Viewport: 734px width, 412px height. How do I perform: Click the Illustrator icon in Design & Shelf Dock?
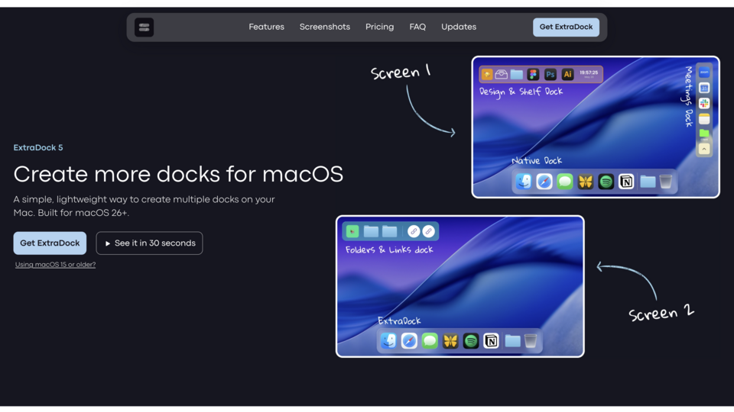pos(567,74)
